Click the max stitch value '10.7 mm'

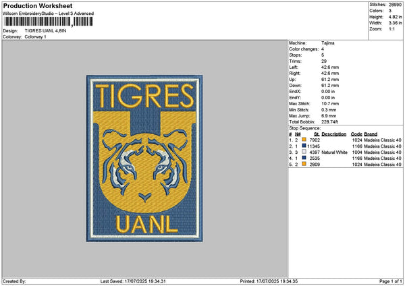pyautogui.click(x=330, y=104)
